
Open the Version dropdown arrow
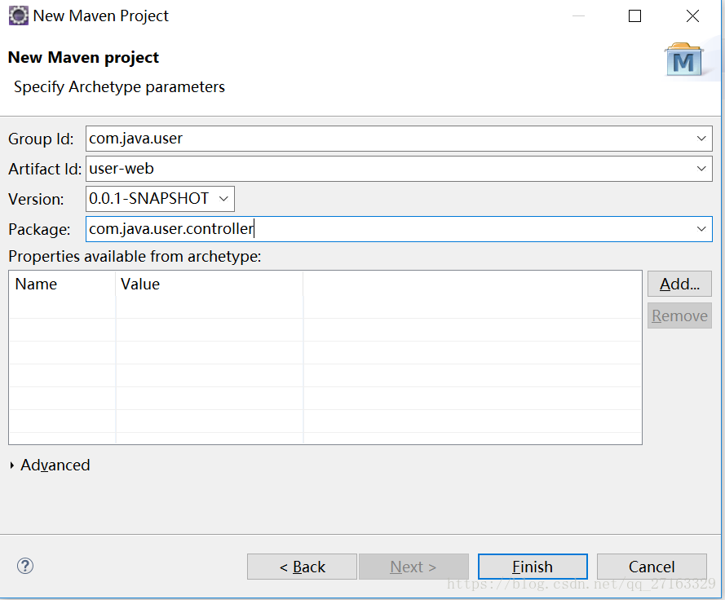click(x=223, y=199)
